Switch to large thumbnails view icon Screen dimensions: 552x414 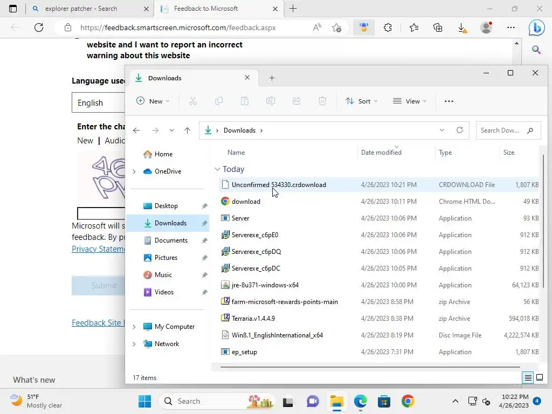click(540, 378)
